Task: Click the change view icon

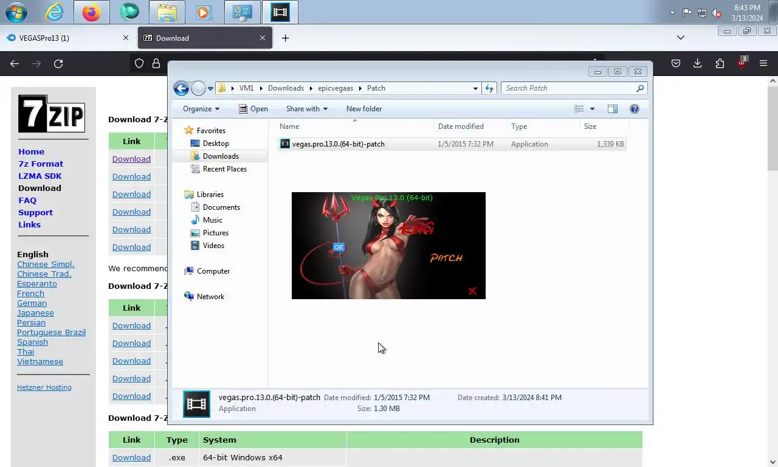Action: (x=579, y=109)
